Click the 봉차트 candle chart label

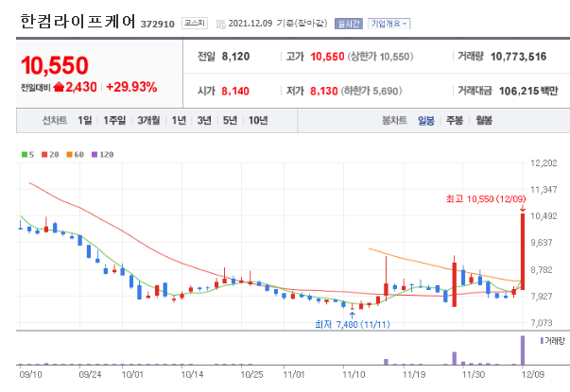coord(394,120)
